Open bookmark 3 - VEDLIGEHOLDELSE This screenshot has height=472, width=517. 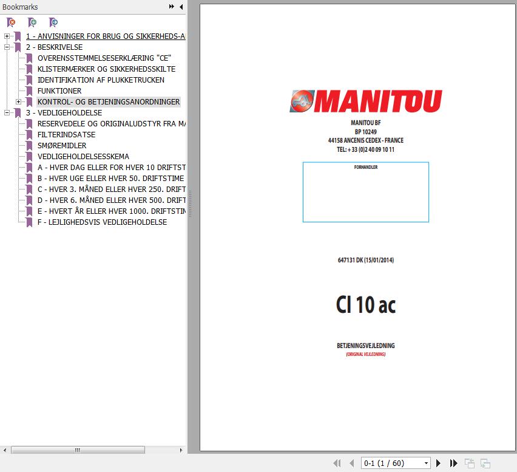[x=64, y=112]
